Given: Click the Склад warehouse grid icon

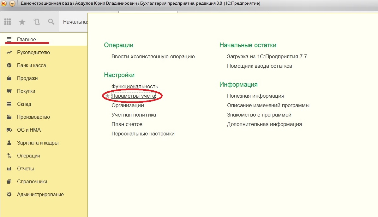Looking at the screenshot, I should pyautogui.click(x=9, y=104).
